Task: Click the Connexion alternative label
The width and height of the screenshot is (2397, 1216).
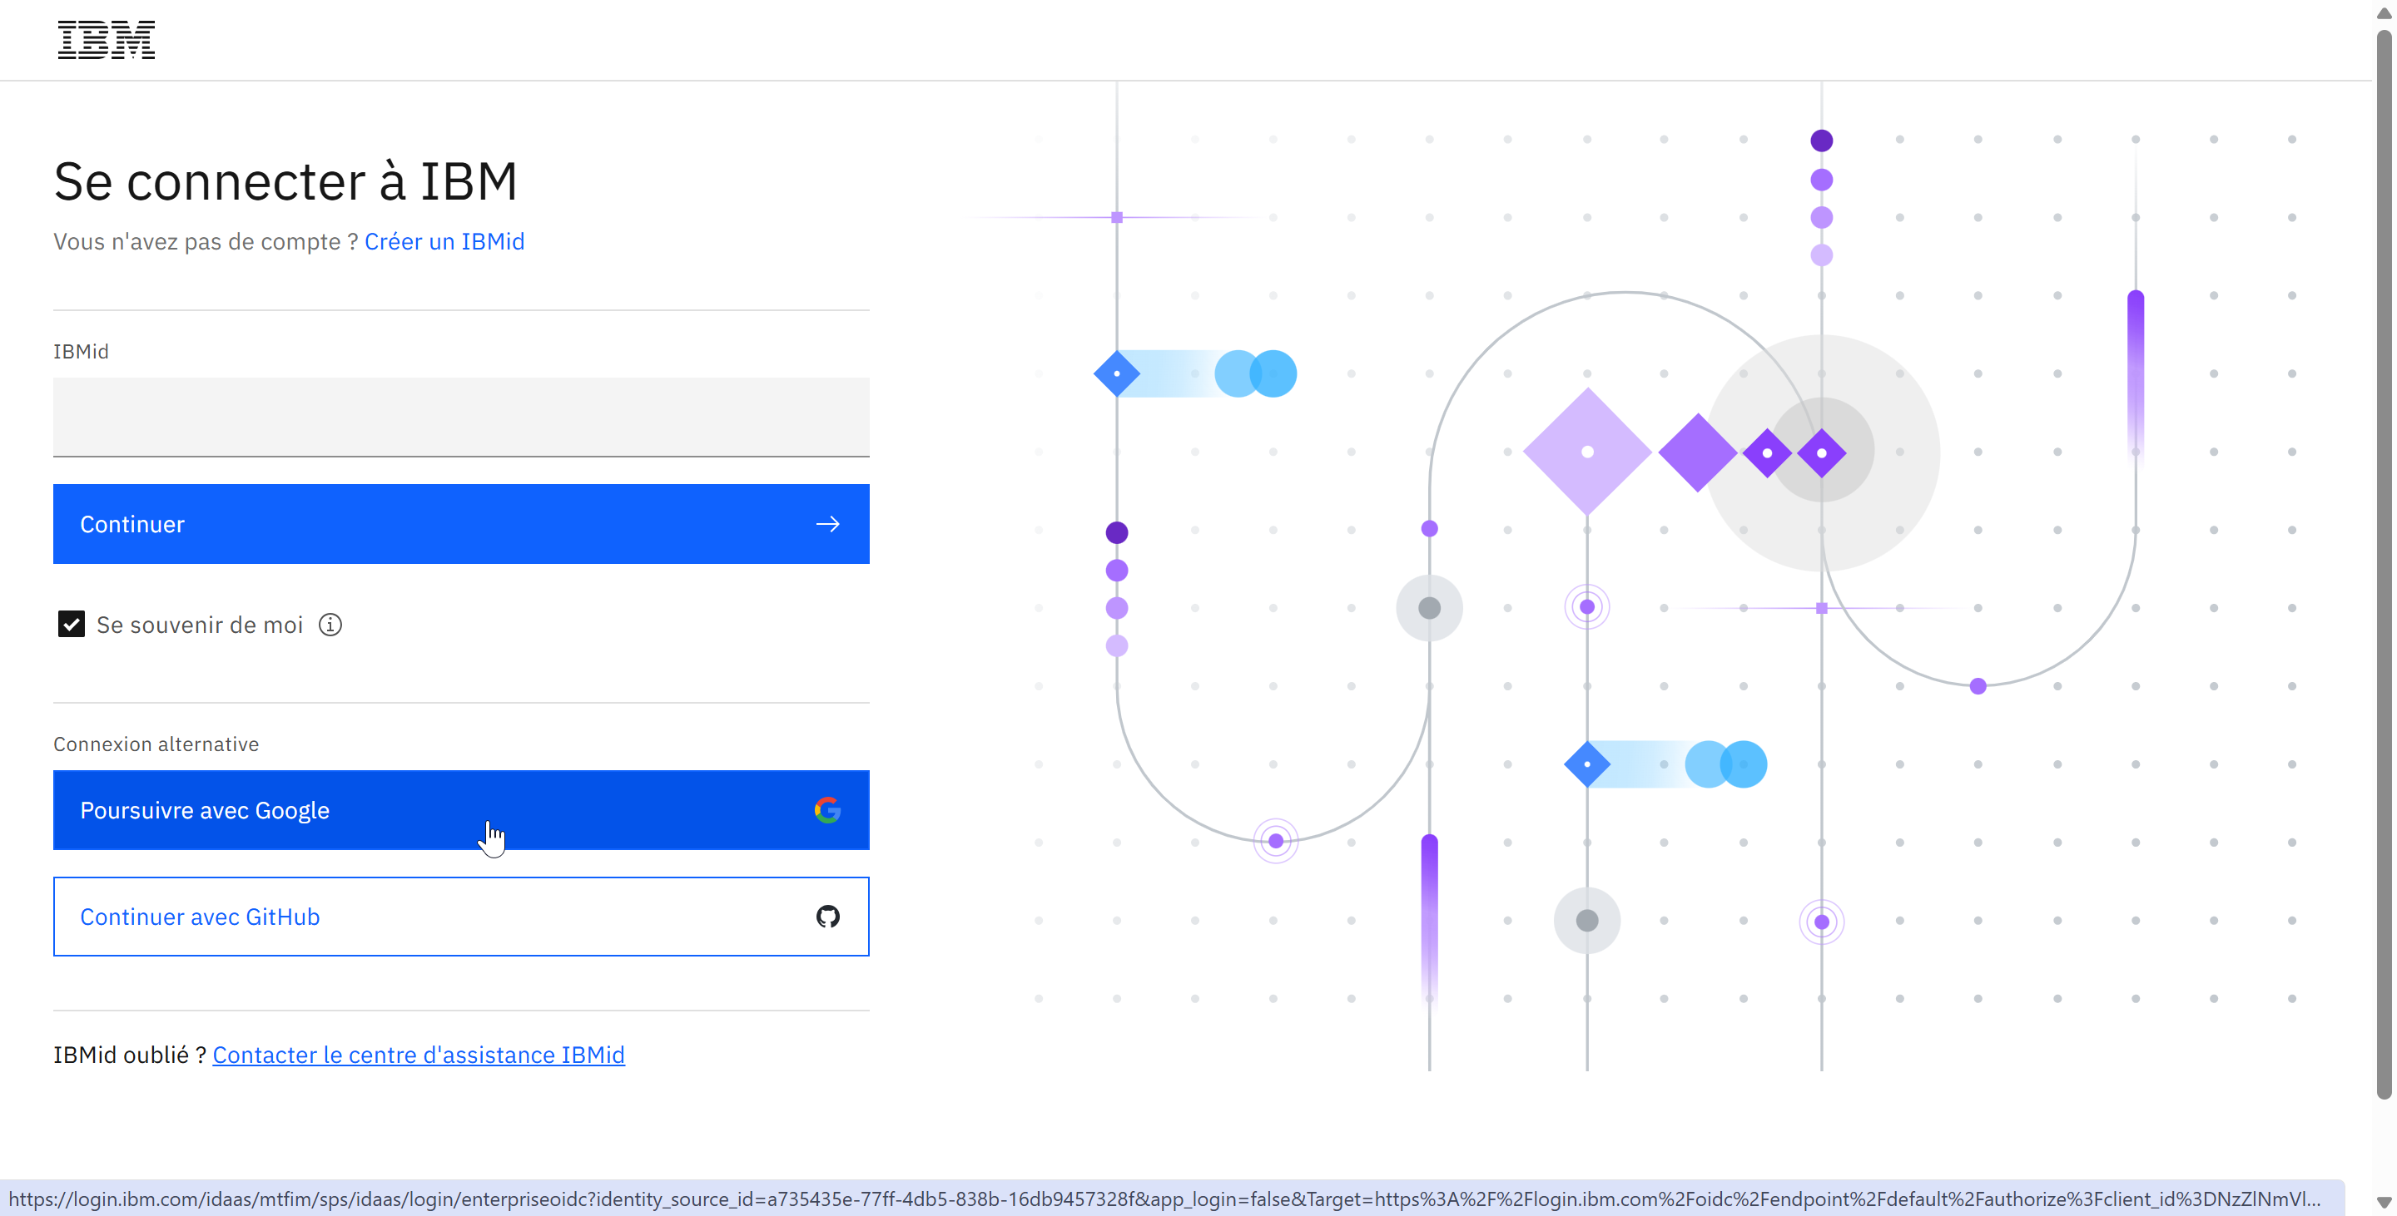Action: pyautogui.click(x=156, y=744)
